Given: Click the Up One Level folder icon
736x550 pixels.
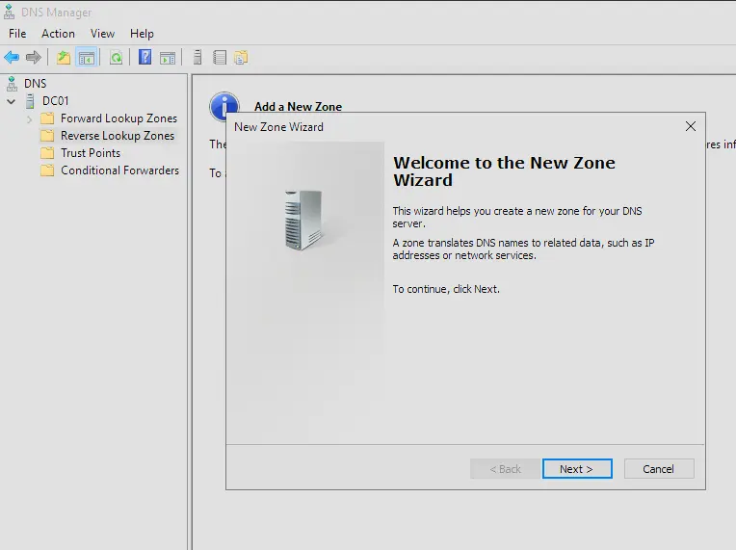Looking at the screenshot, I should point(64,58).
